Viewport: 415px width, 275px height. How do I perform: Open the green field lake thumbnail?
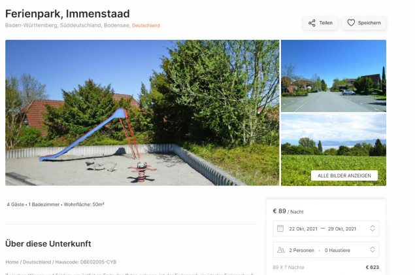click(x=333, y=150)
